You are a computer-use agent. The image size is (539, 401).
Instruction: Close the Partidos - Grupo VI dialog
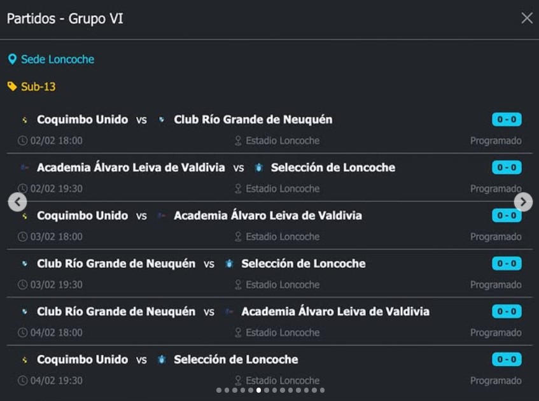(x=527, y=18)
